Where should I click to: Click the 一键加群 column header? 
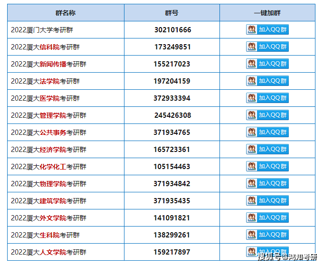[267, 13]
